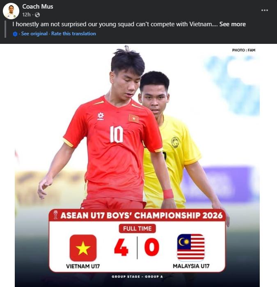Click the ASEAN U17 Boys' Championship 2026 title
The width and height of the screenshot is (277, 287).
pos(142,215)
